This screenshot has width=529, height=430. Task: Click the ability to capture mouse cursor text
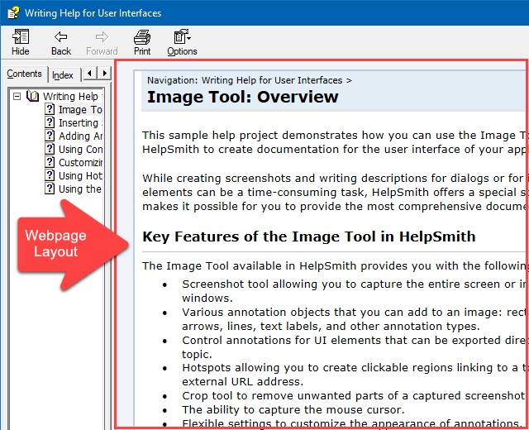[293, 410]
